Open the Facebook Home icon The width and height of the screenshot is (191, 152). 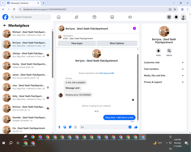point(58,17)
